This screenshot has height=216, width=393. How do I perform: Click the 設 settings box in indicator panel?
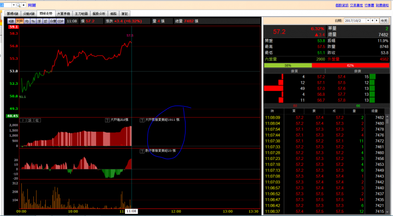click(x=30, y=120)
